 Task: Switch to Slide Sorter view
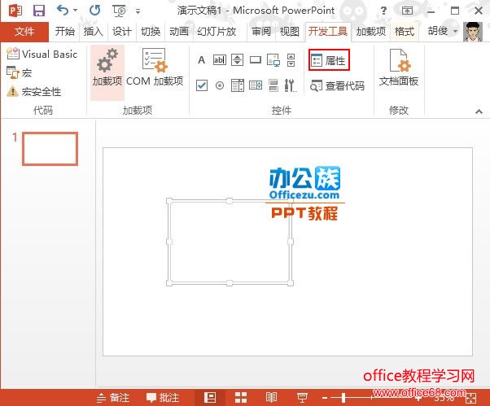click(241, 398)
